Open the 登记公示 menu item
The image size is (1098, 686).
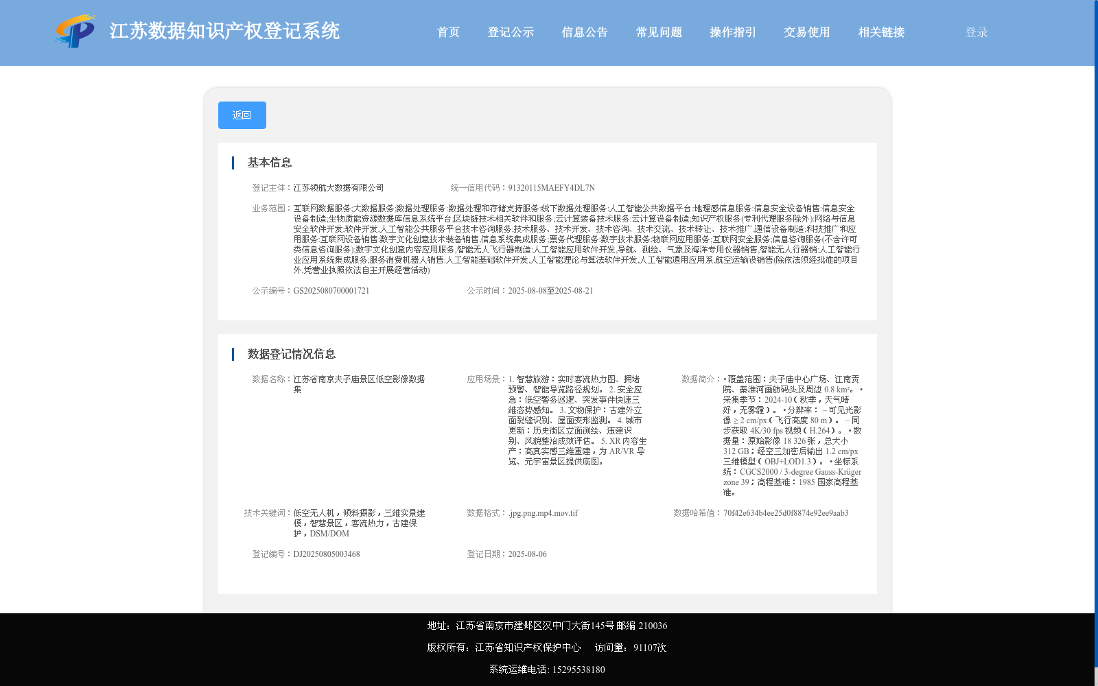click(x=511, y=32)
